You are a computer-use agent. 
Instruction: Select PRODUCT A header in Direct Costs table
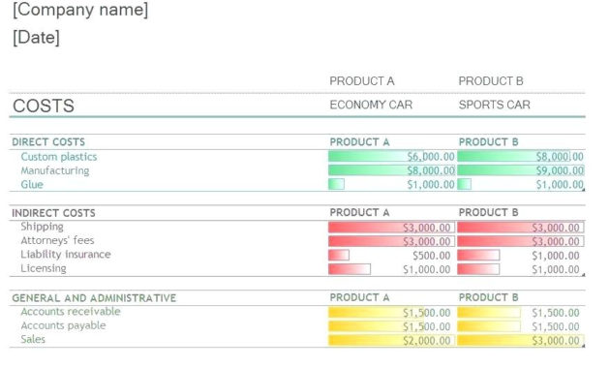pyautogui.click(x=359, y=142)
